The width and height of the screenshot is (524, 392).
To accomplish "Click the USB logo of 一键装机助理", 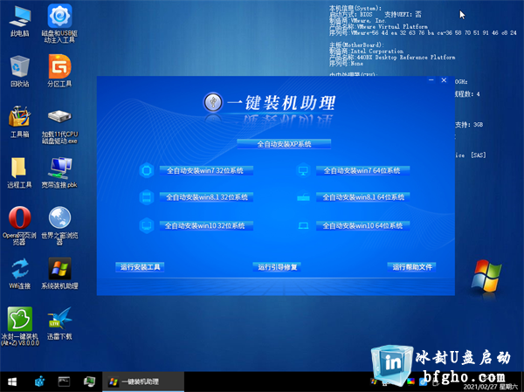I will pos(213,102).
